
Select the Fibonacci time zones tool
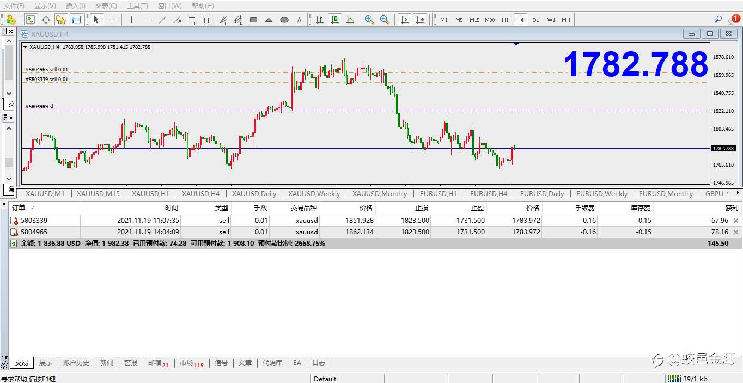coord(208,20)
